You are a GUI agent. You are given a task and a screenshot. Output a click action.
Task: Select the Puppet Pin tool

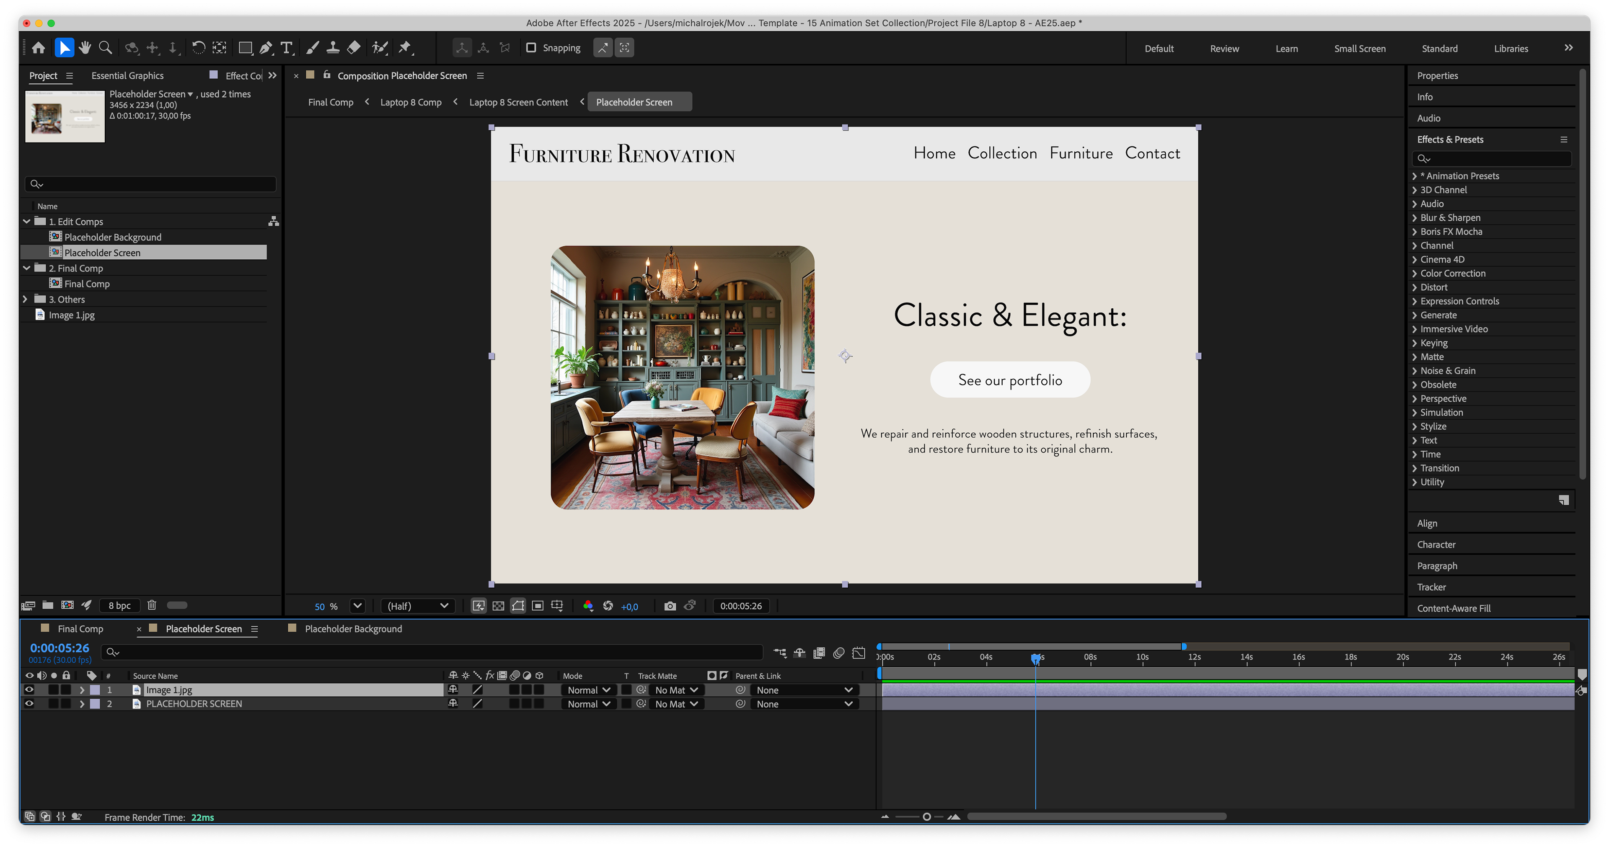pos(405,47)
